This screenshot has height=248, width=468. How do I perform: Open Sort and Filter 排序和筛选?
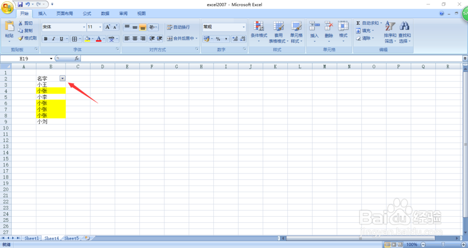click(x=390, y=32)
